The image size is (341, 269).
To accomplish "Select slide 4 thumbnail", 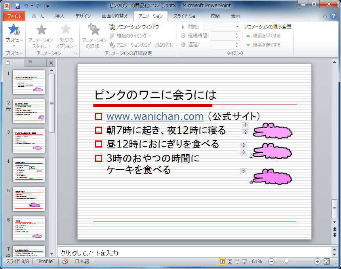I will 29,170.
